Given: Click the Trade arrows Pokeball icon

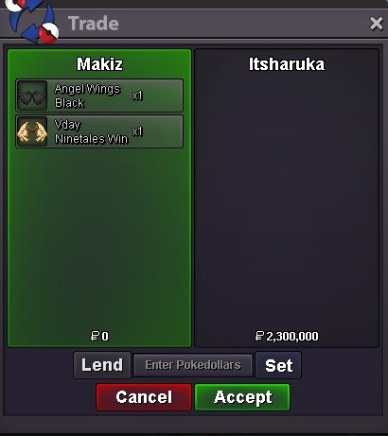Looking at the screenshot, I should (x=33, y=19).
